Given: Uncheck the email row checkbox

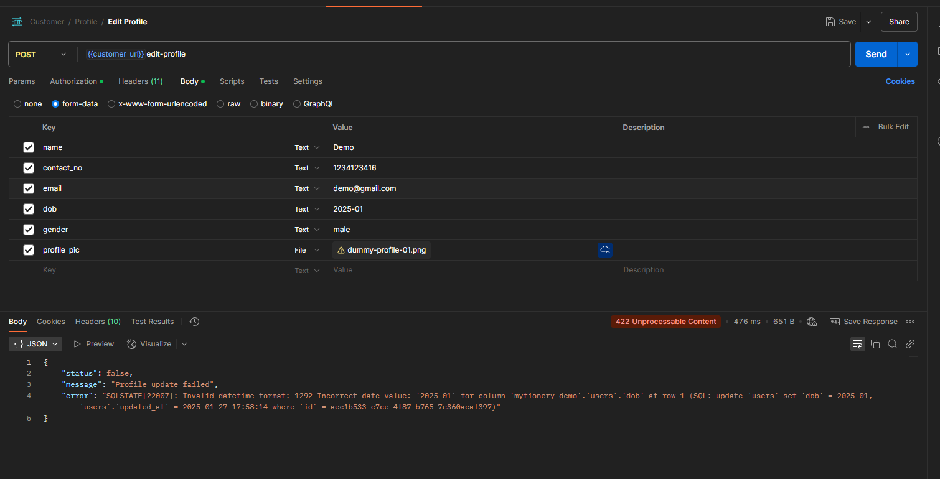Looking at the screenshot, I should [29, 188].
